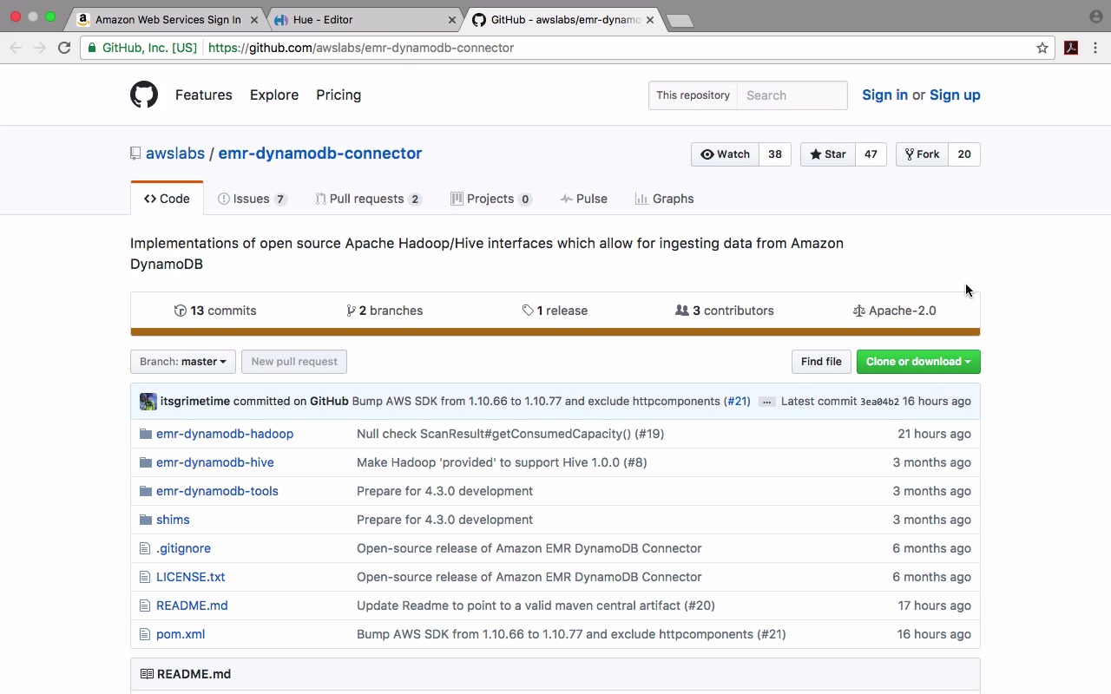Focus the repository Search field
Viewport: 1111px width, 694px height.
coord(792,95)
